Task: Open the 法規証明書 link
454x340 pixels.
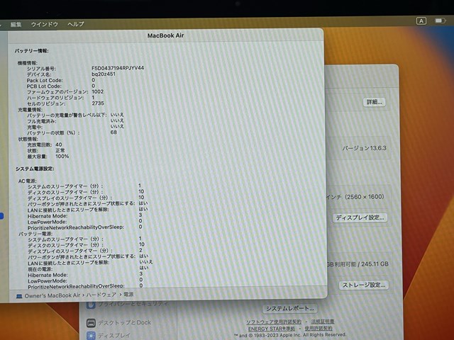Action: (x=321, y=322)
